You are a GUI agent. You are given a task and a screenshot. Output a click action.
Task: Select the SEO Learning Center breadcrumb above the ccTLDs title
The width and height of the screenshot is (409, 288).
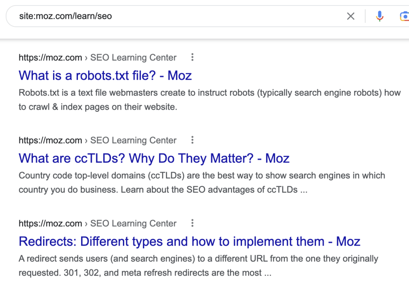click(133, 140)
